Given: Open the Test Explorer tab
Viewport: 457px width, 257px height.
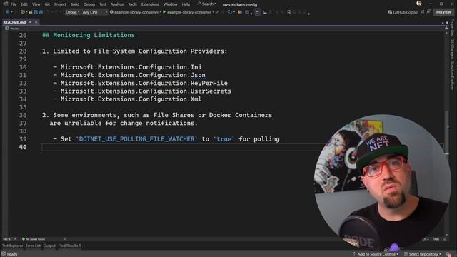Looking at the screenshot, I should click(x=13, y=246).
